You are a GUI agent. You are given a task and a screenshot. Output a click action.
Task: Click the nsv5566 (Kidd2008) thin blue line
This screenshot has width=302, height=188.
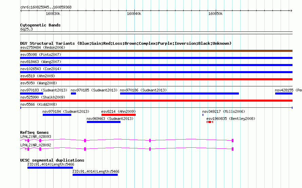click(x=156, y=108)
